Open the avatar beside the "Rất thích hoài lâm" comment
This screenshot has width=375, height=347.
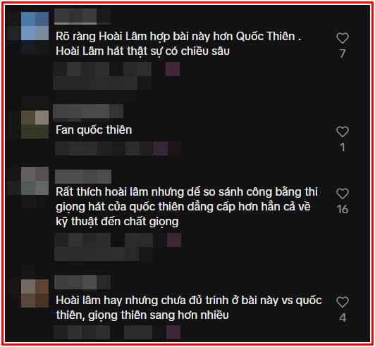pos(35,181)
